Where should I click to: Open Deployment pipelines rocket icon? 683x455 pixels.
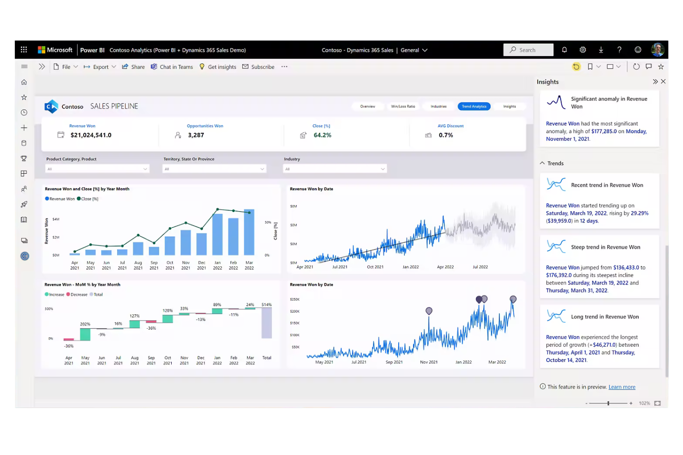click(x=24, y=204)
